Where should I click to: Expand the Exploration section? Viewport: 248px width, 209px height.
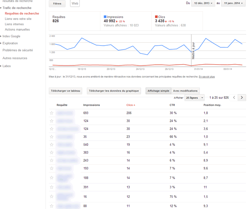pyautogui.click(x=1, y=43)
